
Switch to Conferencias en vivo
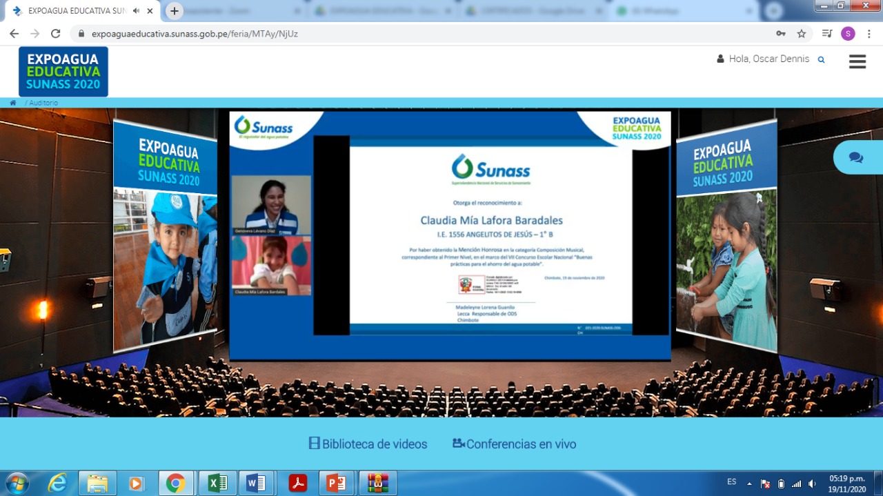[514, 444]
